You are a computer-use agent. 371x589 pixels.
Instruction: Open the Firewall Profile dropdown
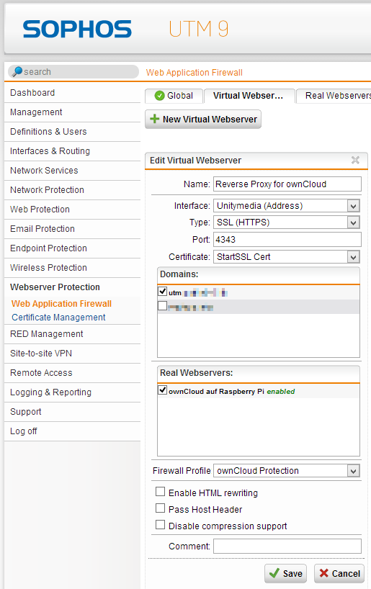(x=287, y=471)
